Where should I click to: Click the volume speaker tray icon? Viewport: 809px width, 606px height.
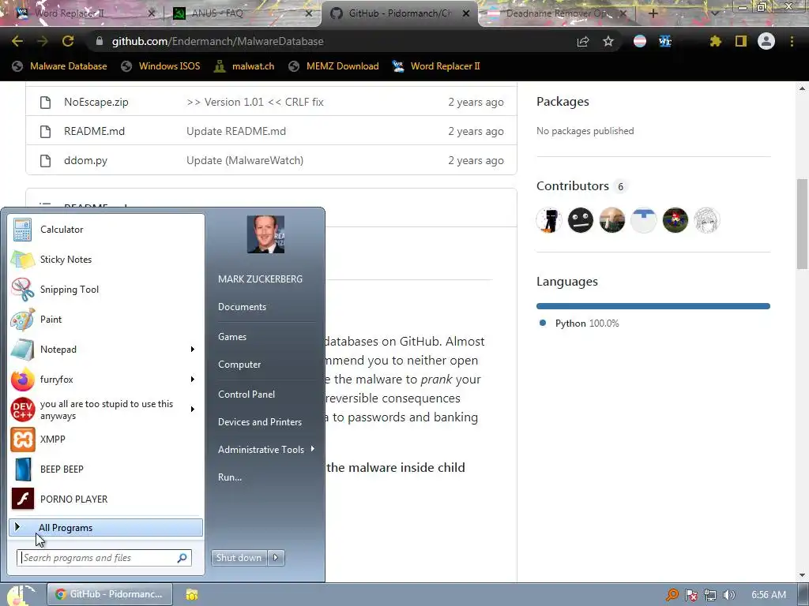tap(728, 595)
